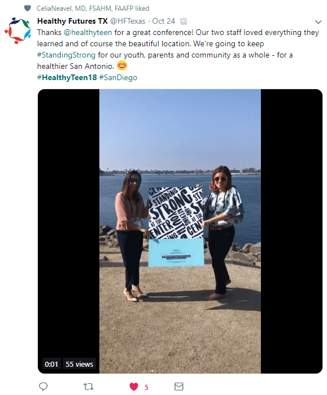
Task: Open Healthy Futures TX profile avatar
Action: pos(18,30)
